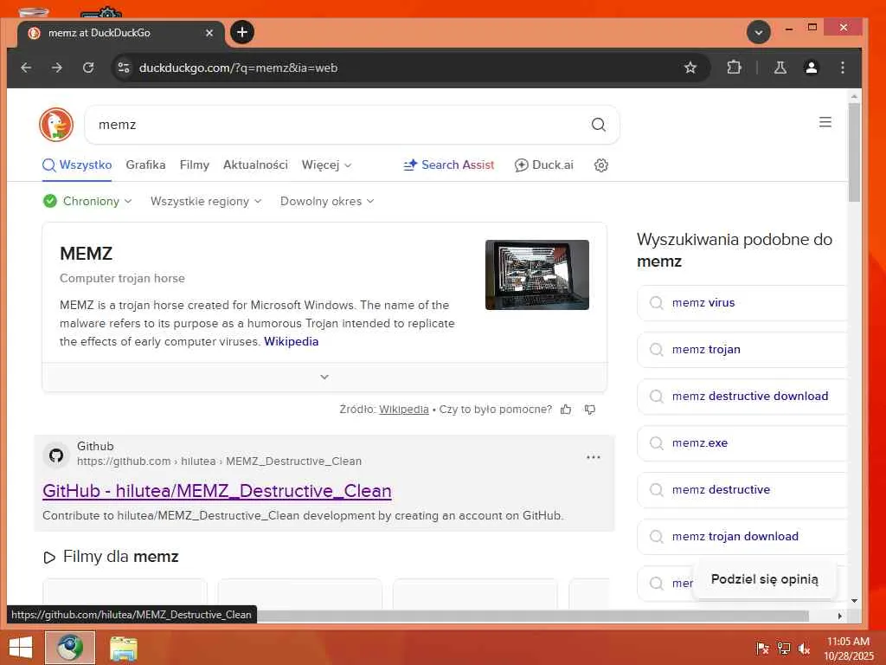The height and width of the screenshot is (665, 886).
Task: Click the network icon in system tray
Action: pos(784,649)
